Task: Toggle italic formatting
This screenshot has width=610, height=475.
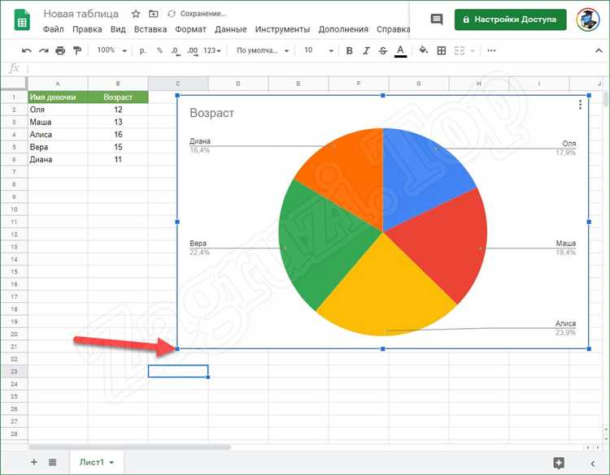Action: pos(366,50)
